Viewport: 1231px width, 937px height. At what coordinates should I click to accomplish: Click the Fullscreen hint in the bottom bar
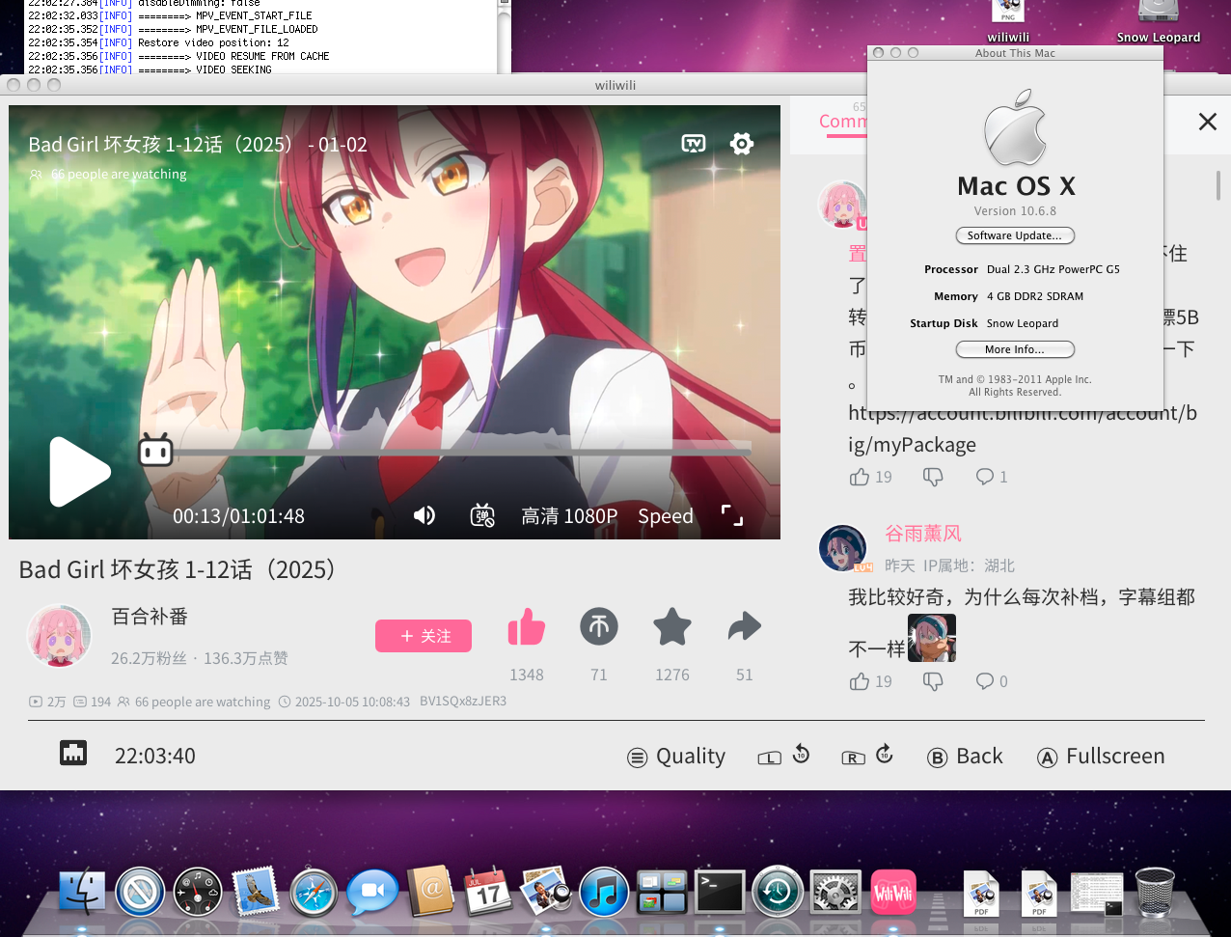1101,757
